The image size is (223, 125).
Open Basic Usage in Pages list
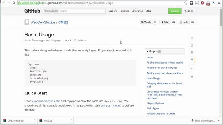(x=153, y=78)
